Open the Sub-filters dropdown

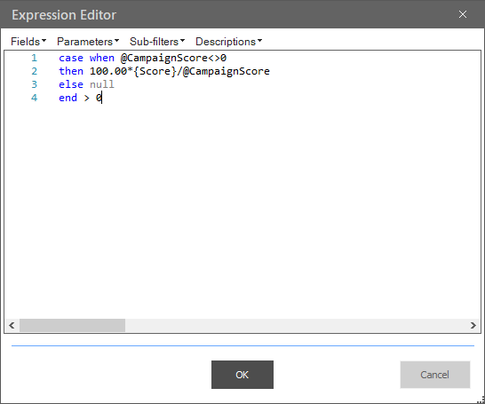point(157,42)
